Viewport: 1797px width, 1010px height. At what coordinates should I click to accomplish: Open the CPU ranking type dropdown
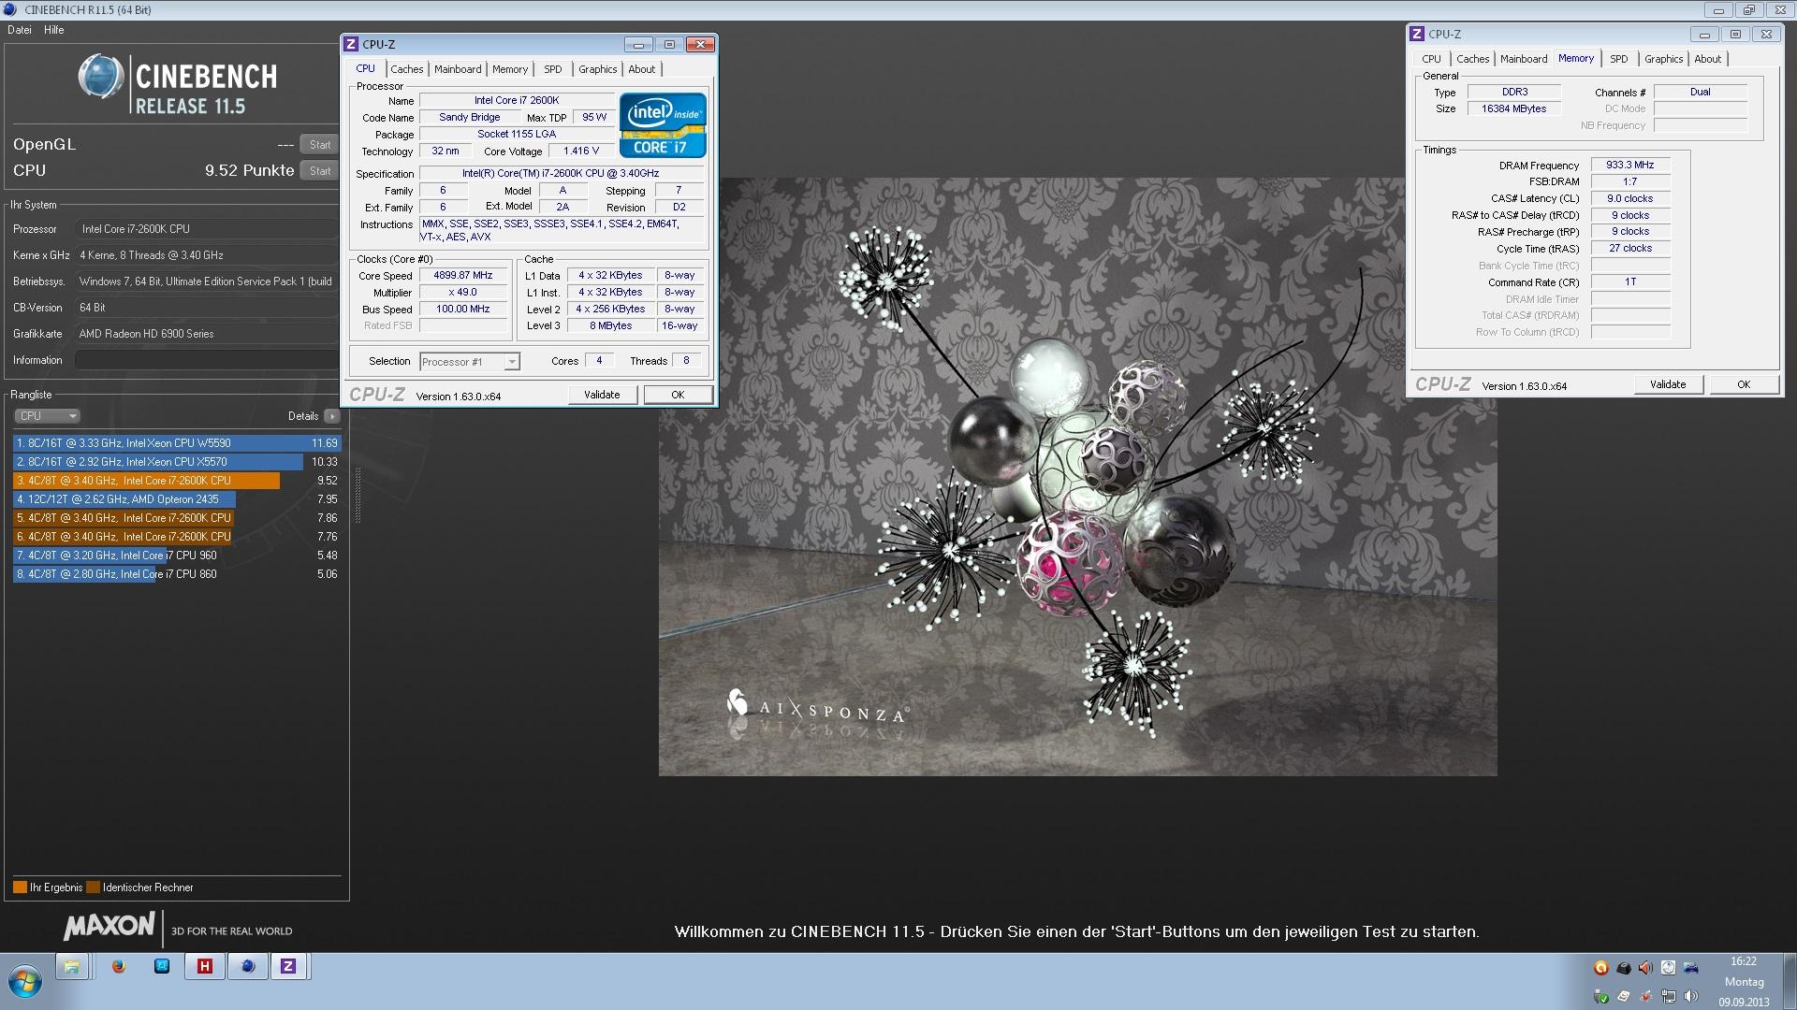tap(47, 416)
